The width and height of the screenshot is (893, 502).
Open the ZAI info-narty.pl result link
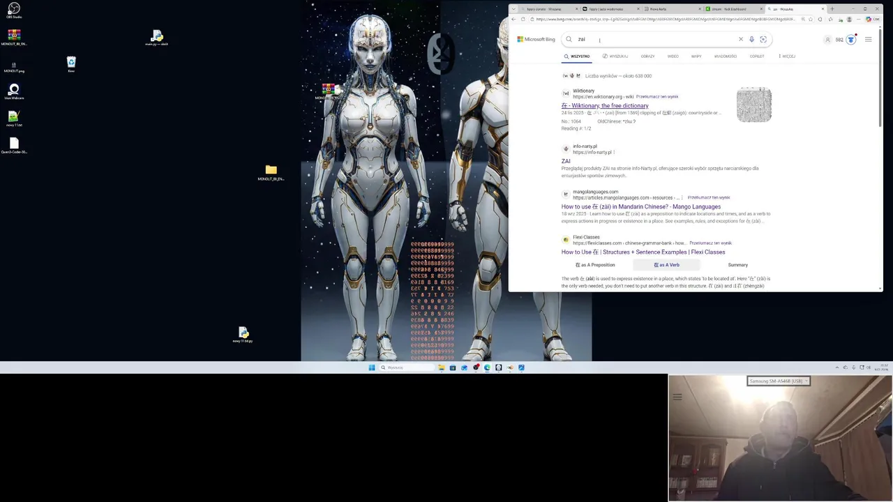click(566, 161)
